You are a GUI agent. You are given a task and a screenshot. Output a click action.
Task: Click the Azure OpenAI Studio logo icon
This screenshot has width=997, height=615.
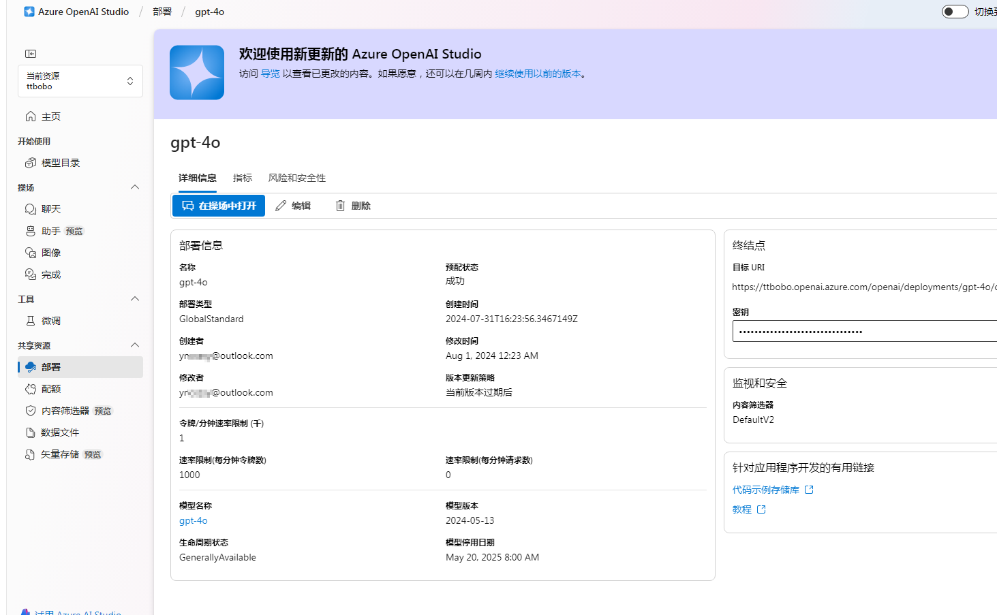tap(29, 12)
